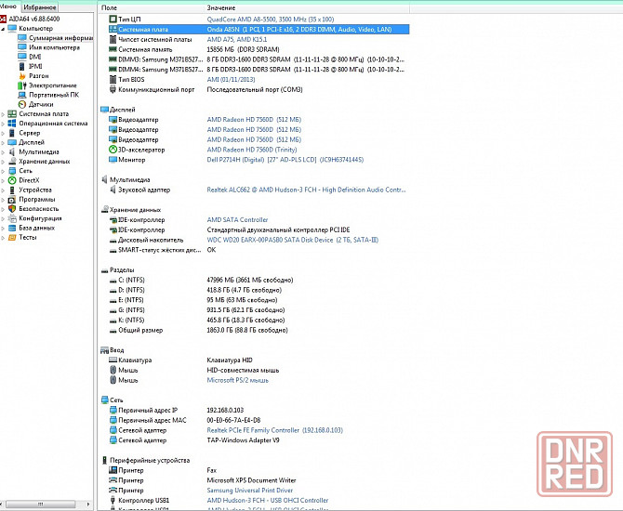Click the Первичный адрес IP network icon
This screenshot has width=623, height=511.
pyautogui.click(x=113, y=410)
